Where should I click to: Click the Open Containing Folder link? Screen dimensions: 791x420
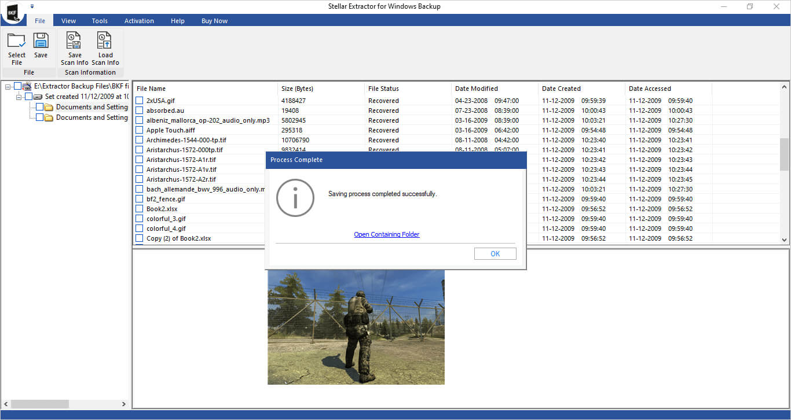[x=387, y=234]
